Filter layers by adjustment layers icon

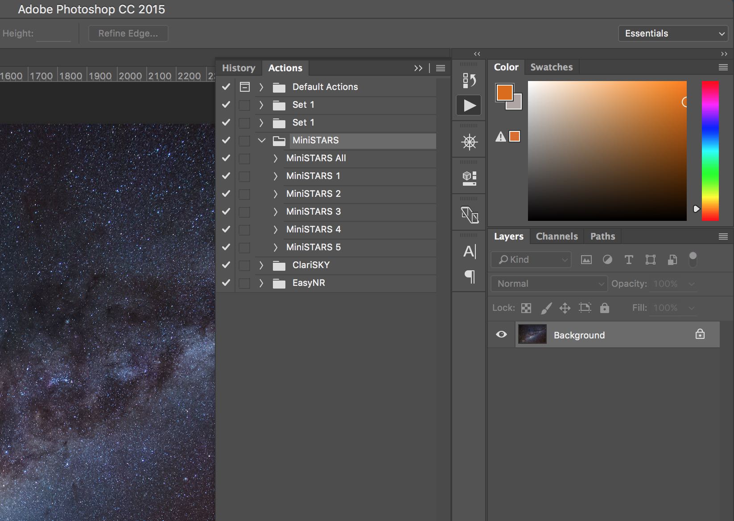click(x=607, y=260)
